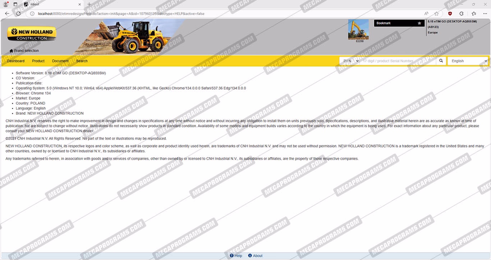Click the Publication date line
This screenshot has height=260, width=491.
coord(29,83)
